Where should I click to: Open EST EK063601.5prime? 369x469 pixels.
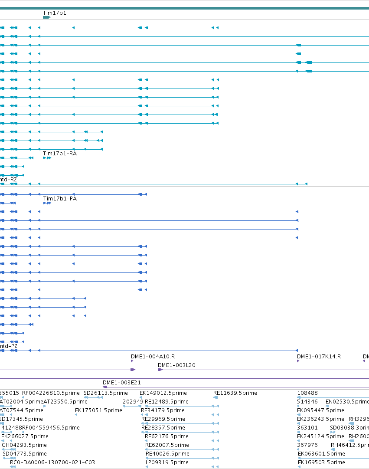point(321,454)
